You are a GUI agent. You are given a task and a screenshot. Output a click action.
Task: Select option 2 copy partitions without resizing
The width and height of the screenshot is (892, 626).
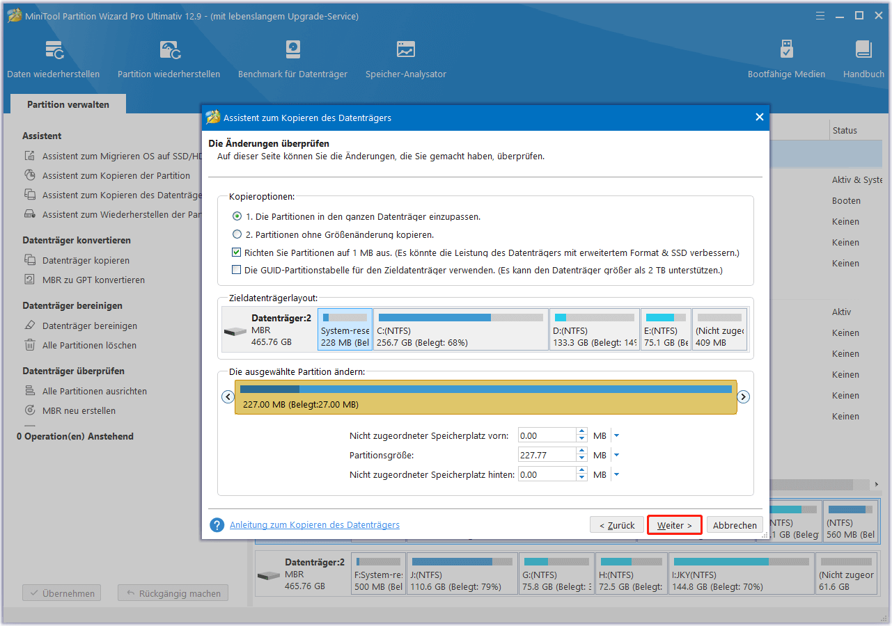coord(237,234)
